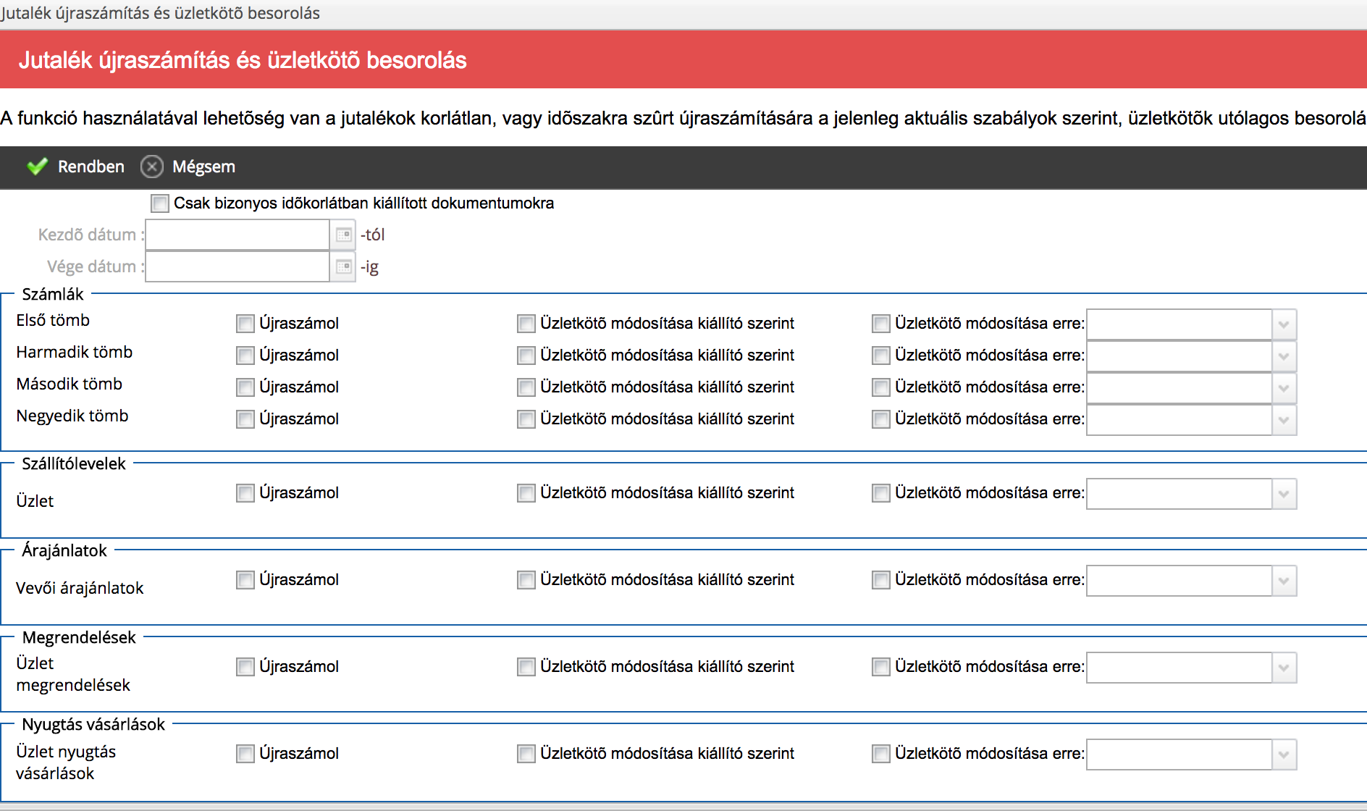The height and width of the screenshot is (811, 1367).
Task: Open the Első tömb üzletkötő dropdown arrow
Action: [x=1284, y=324]
